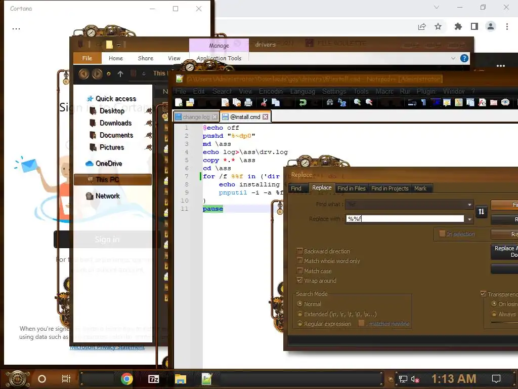Toggle the Word wrap toolbar icon
This screenshot has height=389, width=518.
click(x=412, y=102)
